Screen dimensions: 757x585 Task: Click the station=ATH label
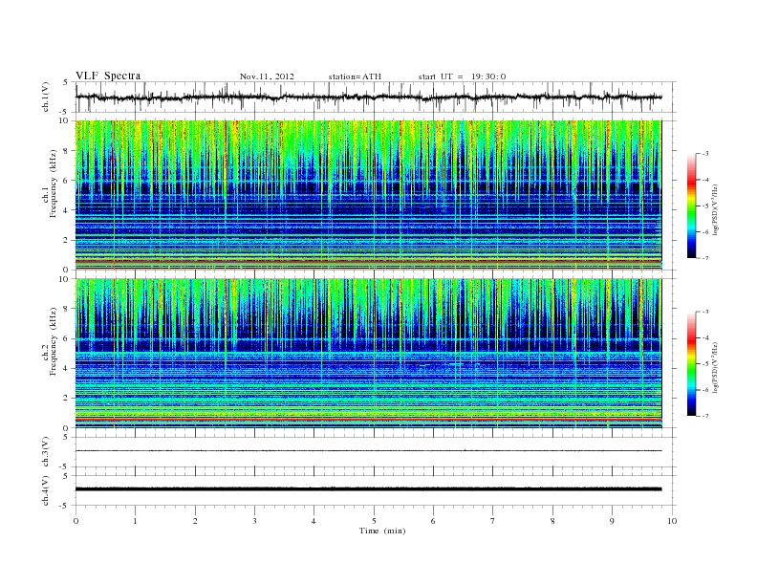(x=355, y=76)
